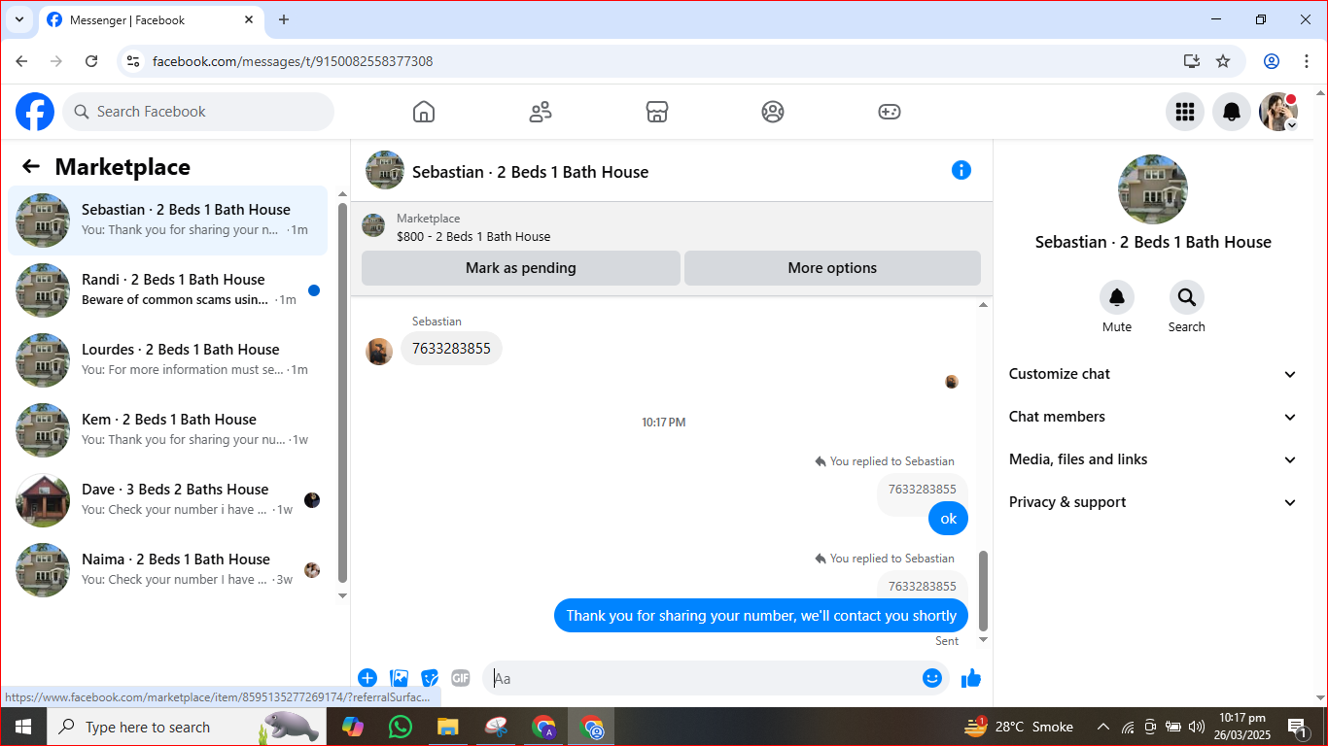Open Kem 2 Beds 1 Bath House chat
This screenshot has height=746, width=1328.
coord(168,430)
